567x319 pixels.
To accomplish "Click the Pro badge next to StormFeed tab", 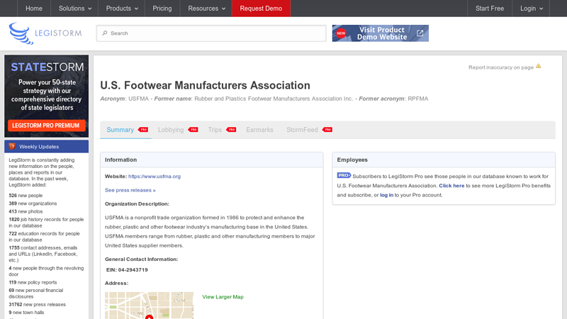I will 327,130.
